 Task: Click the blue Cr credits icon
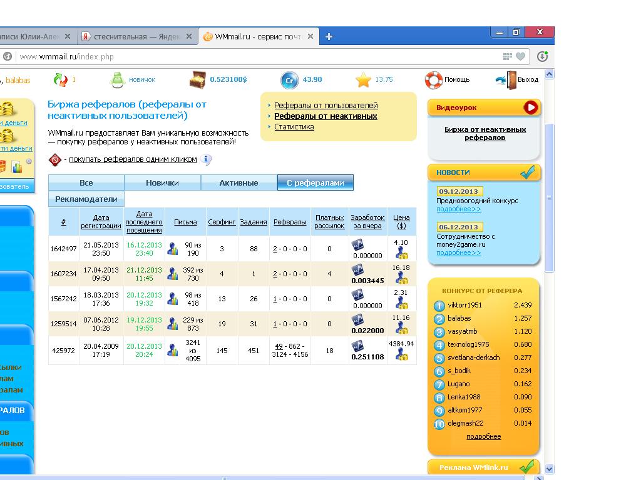(x=289, y=80)
